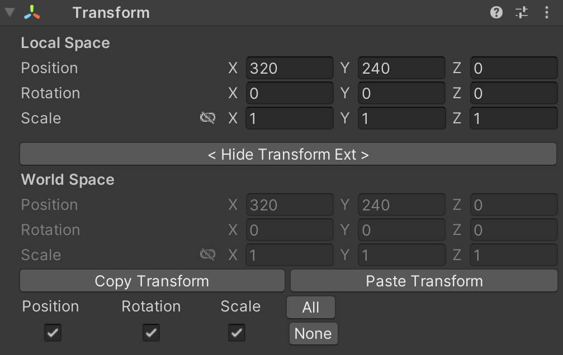The image size is (563, 355).
Task: Toggle the Local Space constrained scale link
Action: pyautogui.click(x=208, y=118)
